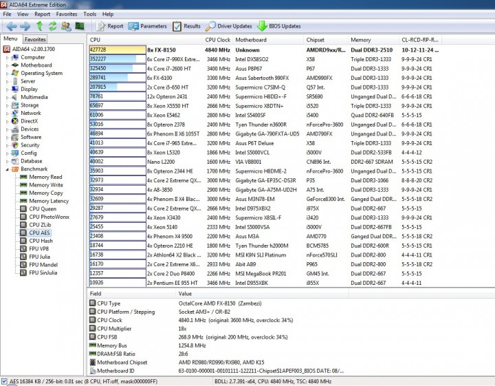Expand the Network tree node
This screenshot has width=495, height=386.
[x=8, y=114]
